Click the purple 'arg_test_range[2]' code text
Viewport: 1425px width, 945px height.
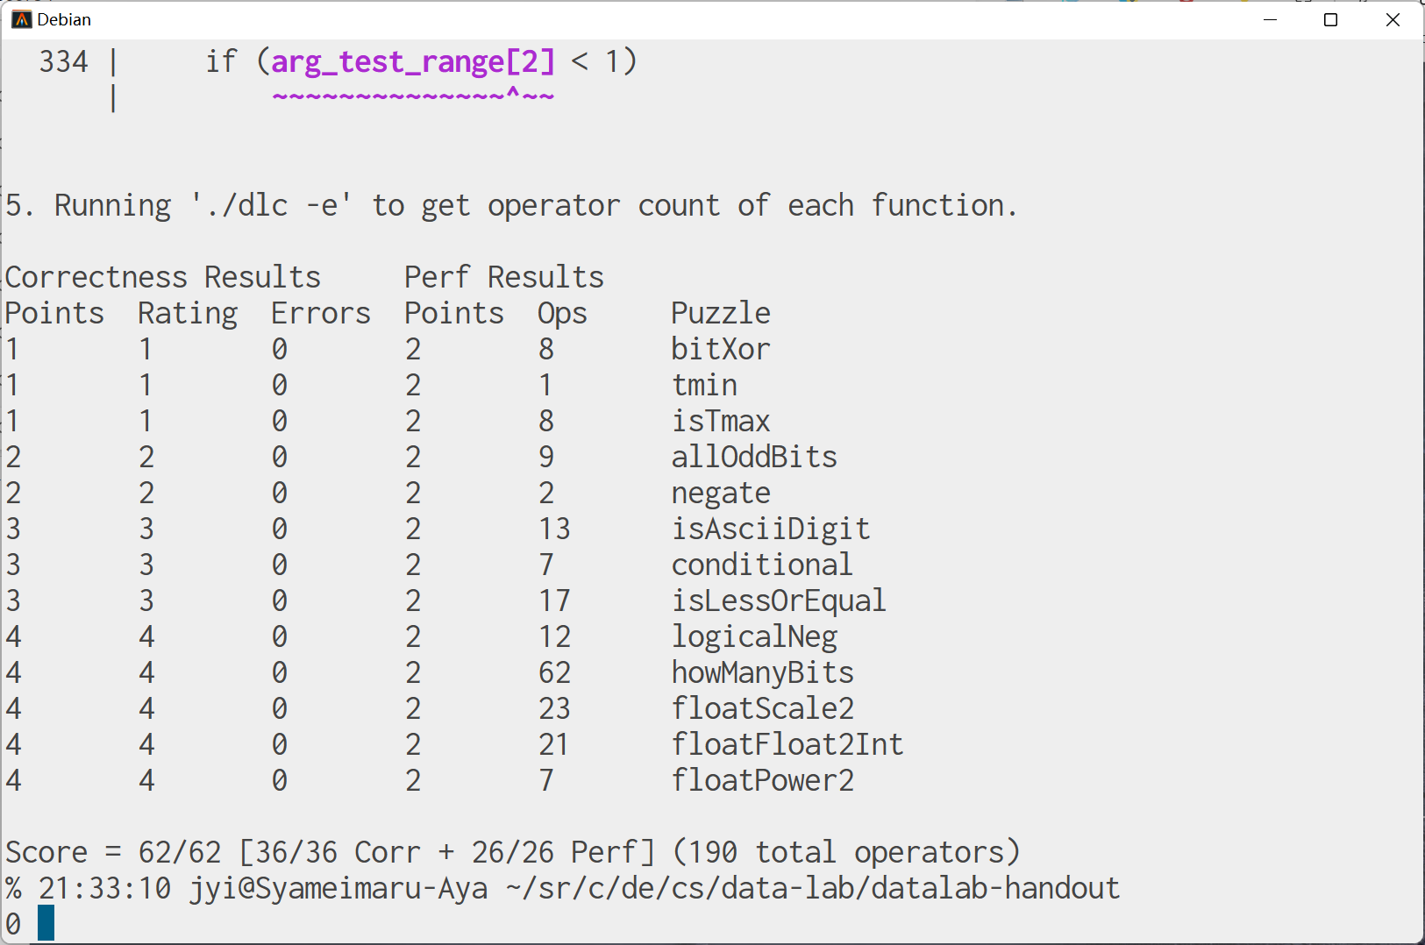click(x=413, y=61)
